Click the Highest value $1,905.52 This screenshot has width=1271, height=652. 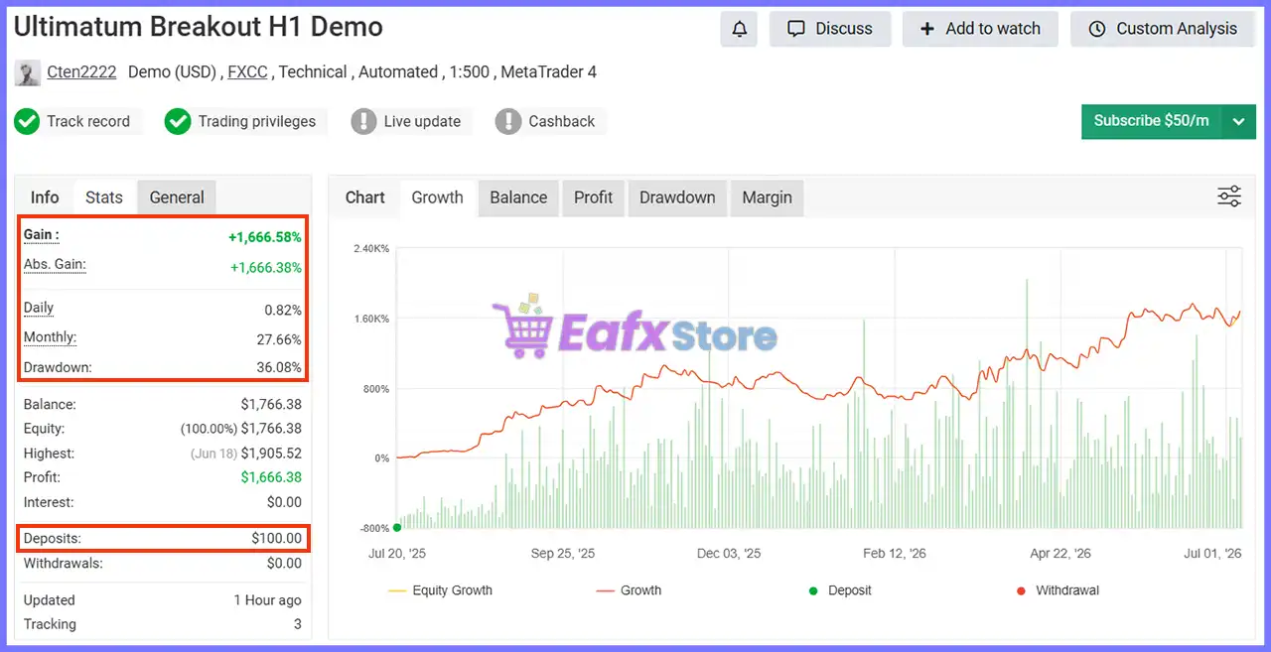(x=271, y=454)
